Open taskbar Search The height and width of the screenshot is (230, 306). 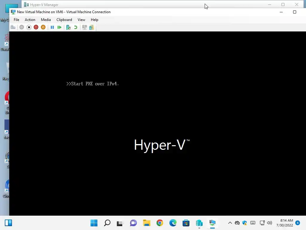pos(107,223)
